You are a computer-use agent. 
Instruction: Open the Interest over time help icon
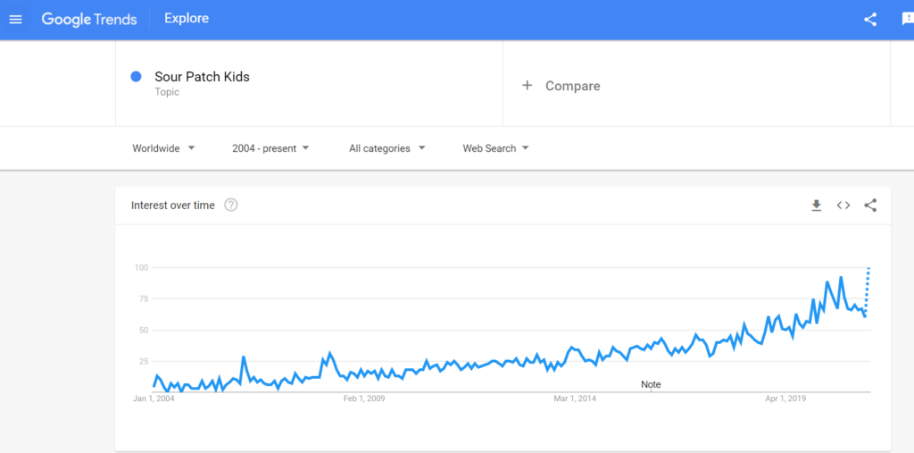(231, 206)
